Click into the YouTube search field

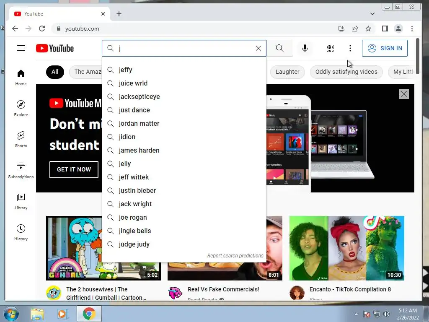185,48
